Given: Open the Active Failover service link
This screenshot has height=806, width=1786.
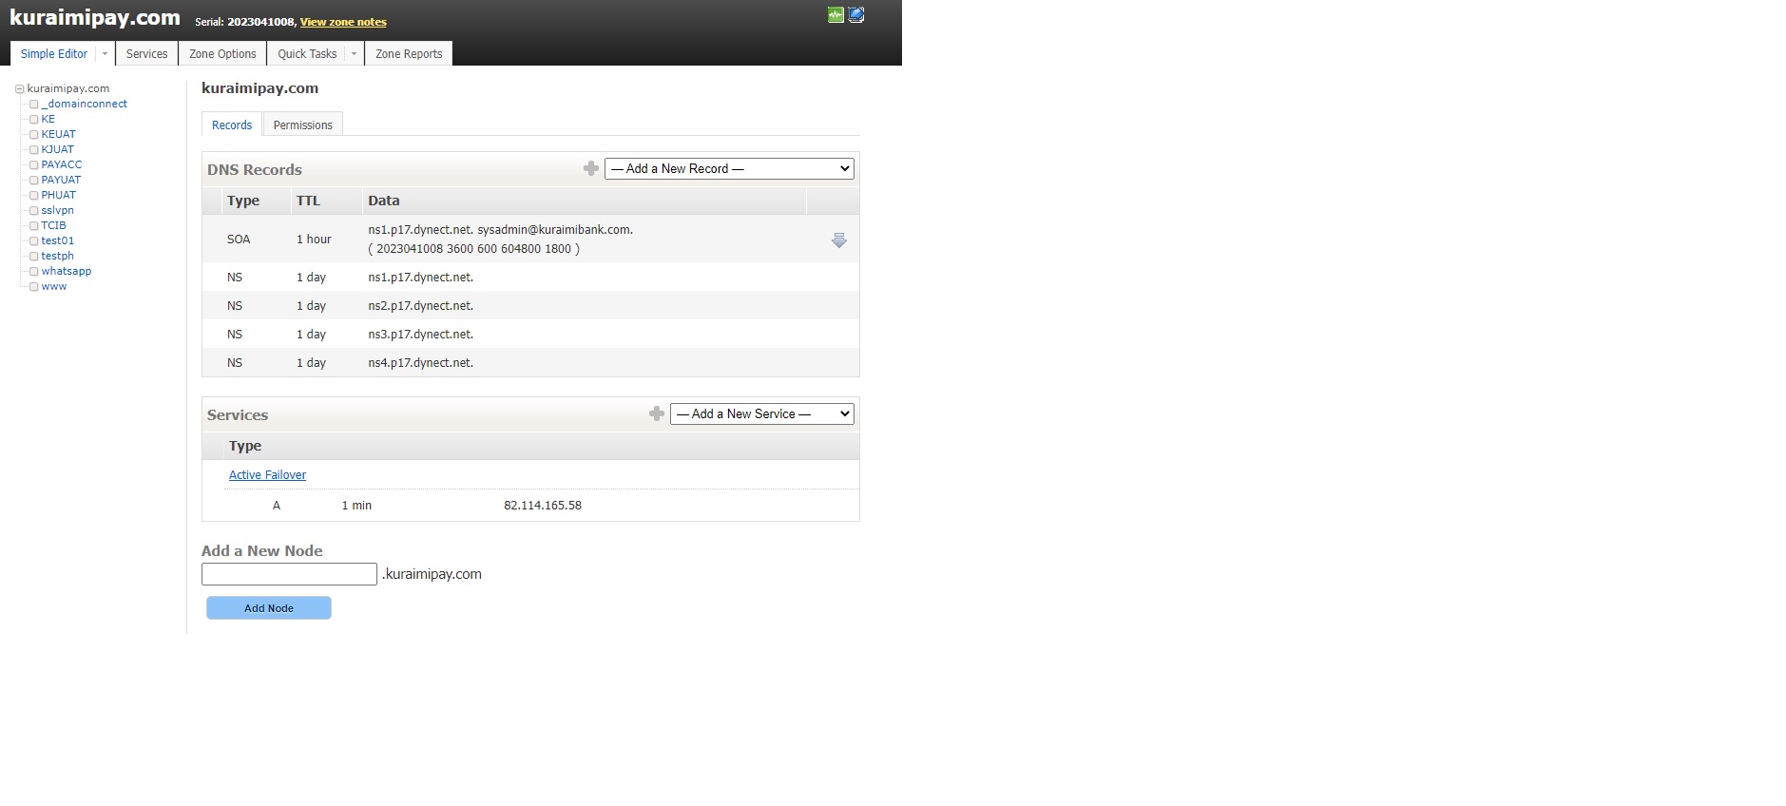Looking at the screenshot, I should (267, 475).
